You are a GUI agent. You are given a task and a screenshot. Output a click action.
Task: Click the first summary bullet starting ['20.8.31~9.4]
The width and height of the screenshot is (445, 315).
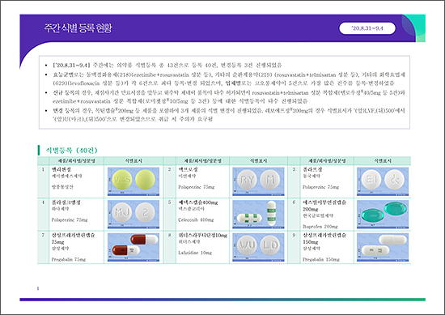point(167,65)
